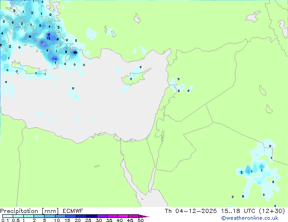Screen dimensions: 288x222
Task: Click the '24' precipitation value on map
Action: [75, 53]
